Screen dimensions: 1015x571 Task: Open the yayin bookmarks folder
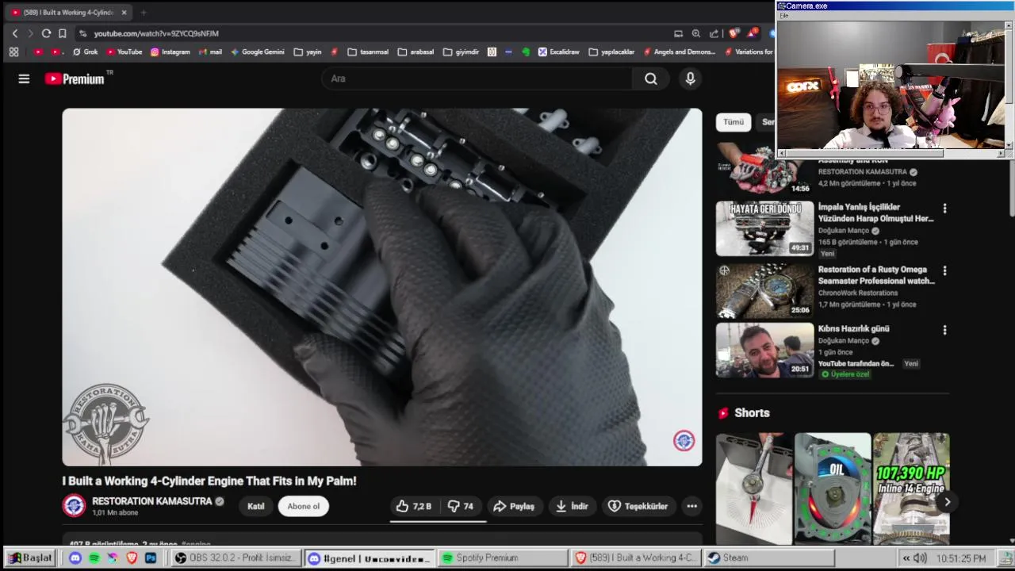pyautogui.click(x=308, y=52)
